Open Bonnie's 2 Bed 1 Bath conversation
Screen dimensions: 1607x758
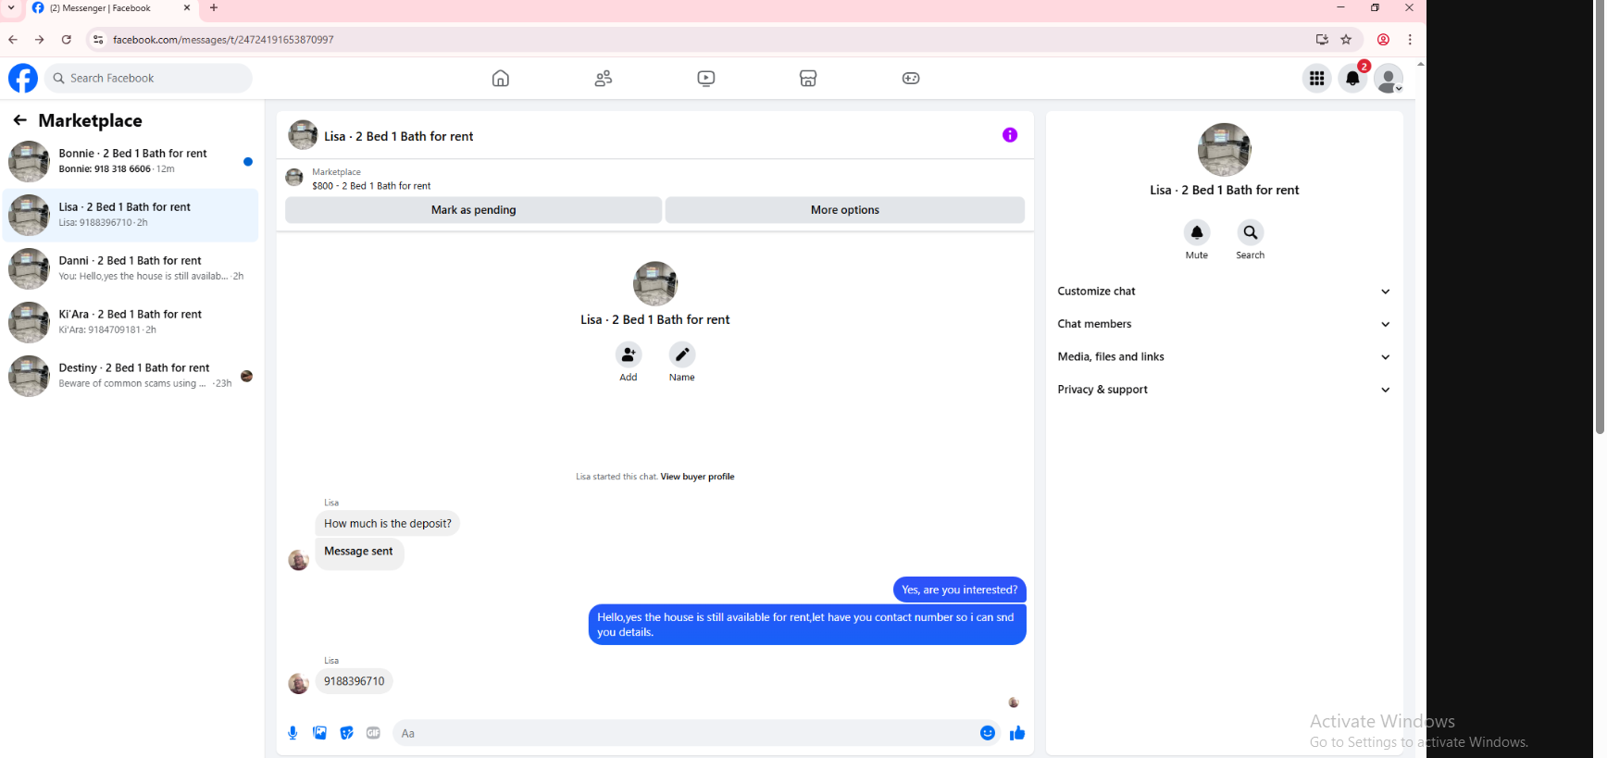(x=131, y=161)
